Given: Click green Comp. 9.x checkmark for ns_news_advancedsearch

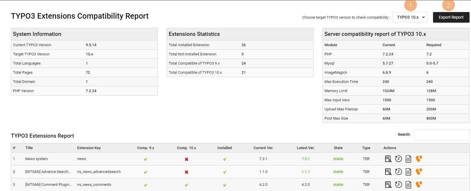Looking at the screenshot, I should pyautogui.click(x=146, y=172).
